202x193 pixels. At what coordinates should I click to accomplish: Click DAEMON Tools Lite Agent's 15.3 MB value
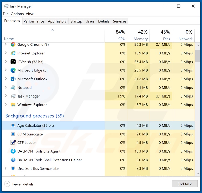click(x=141, y=151)
